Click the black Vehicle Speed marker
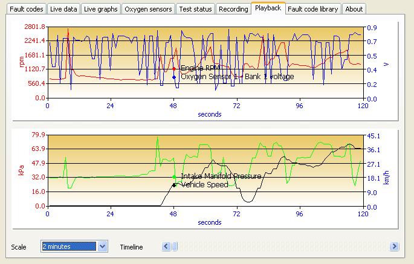Image resolution: width=414 pixels, height=264 pixels. click(x=174, y=185)
